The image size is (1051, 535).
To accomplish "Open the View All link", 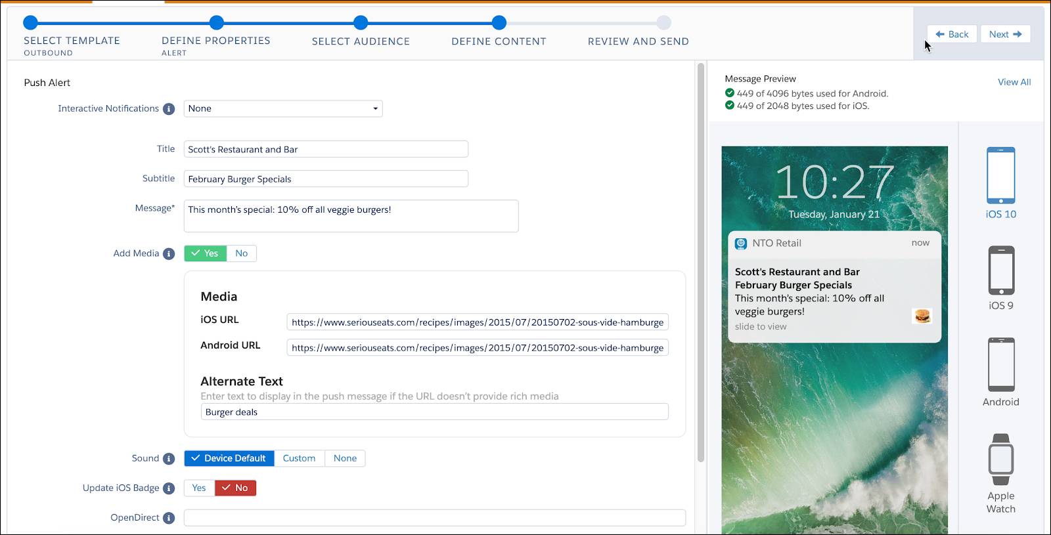I will 1014,82.
